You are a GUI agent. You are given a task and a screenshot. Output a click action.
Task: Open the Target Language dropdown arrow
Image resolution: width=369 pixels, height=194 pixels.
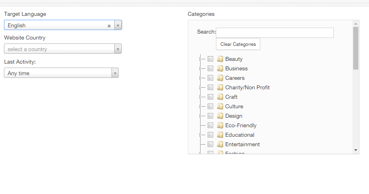pyautogui.click(x=118, y=25)
